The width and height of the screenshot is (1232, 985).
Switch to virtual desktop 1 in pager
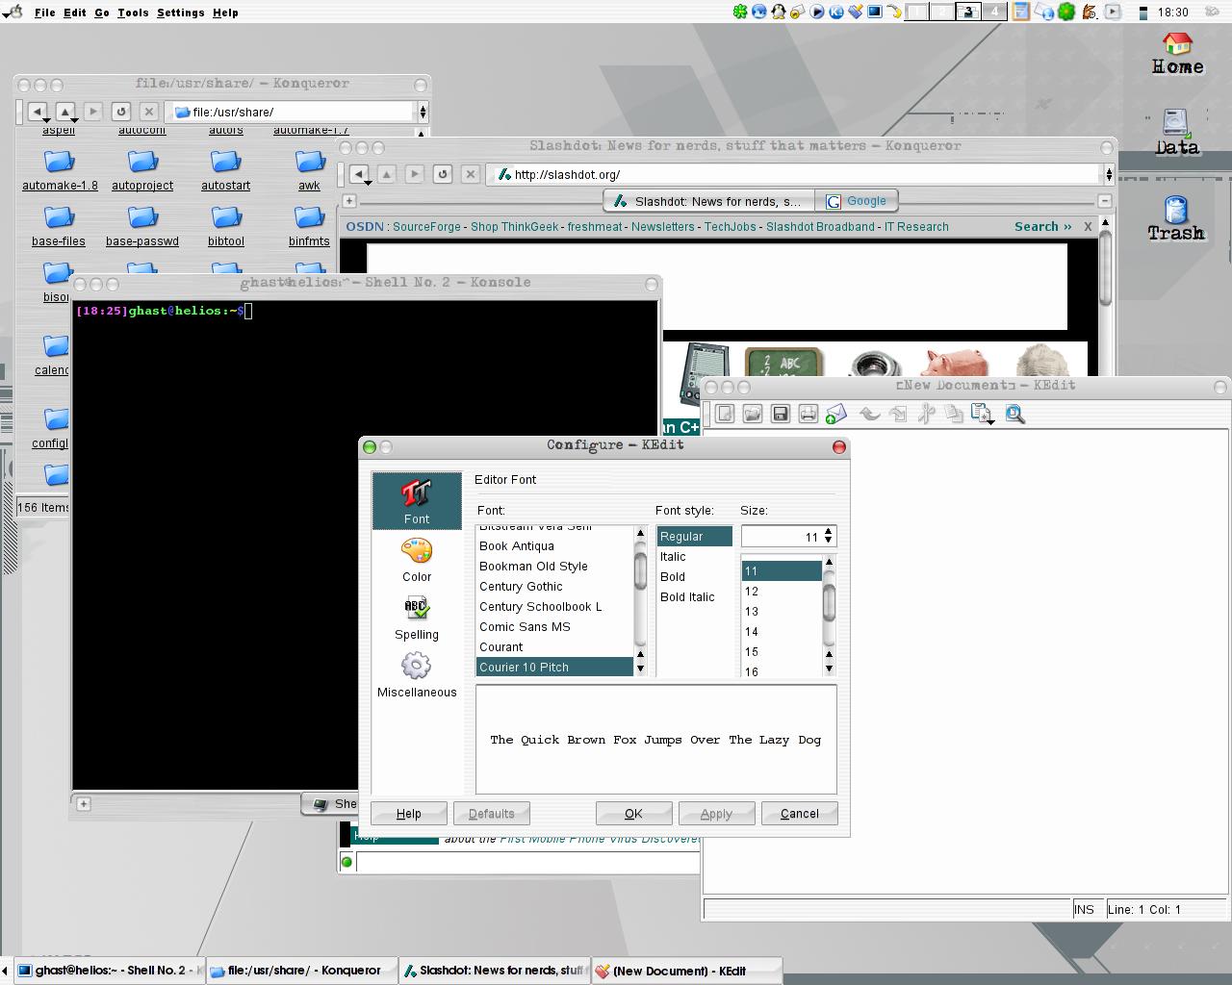(x=917, y=12)
